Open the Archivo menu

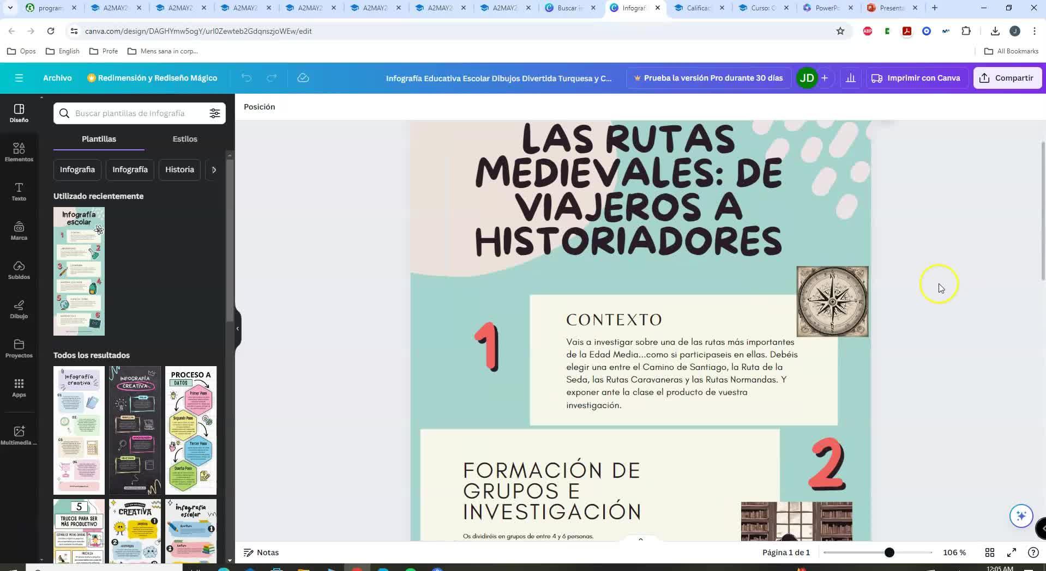[x=57, y=78]
